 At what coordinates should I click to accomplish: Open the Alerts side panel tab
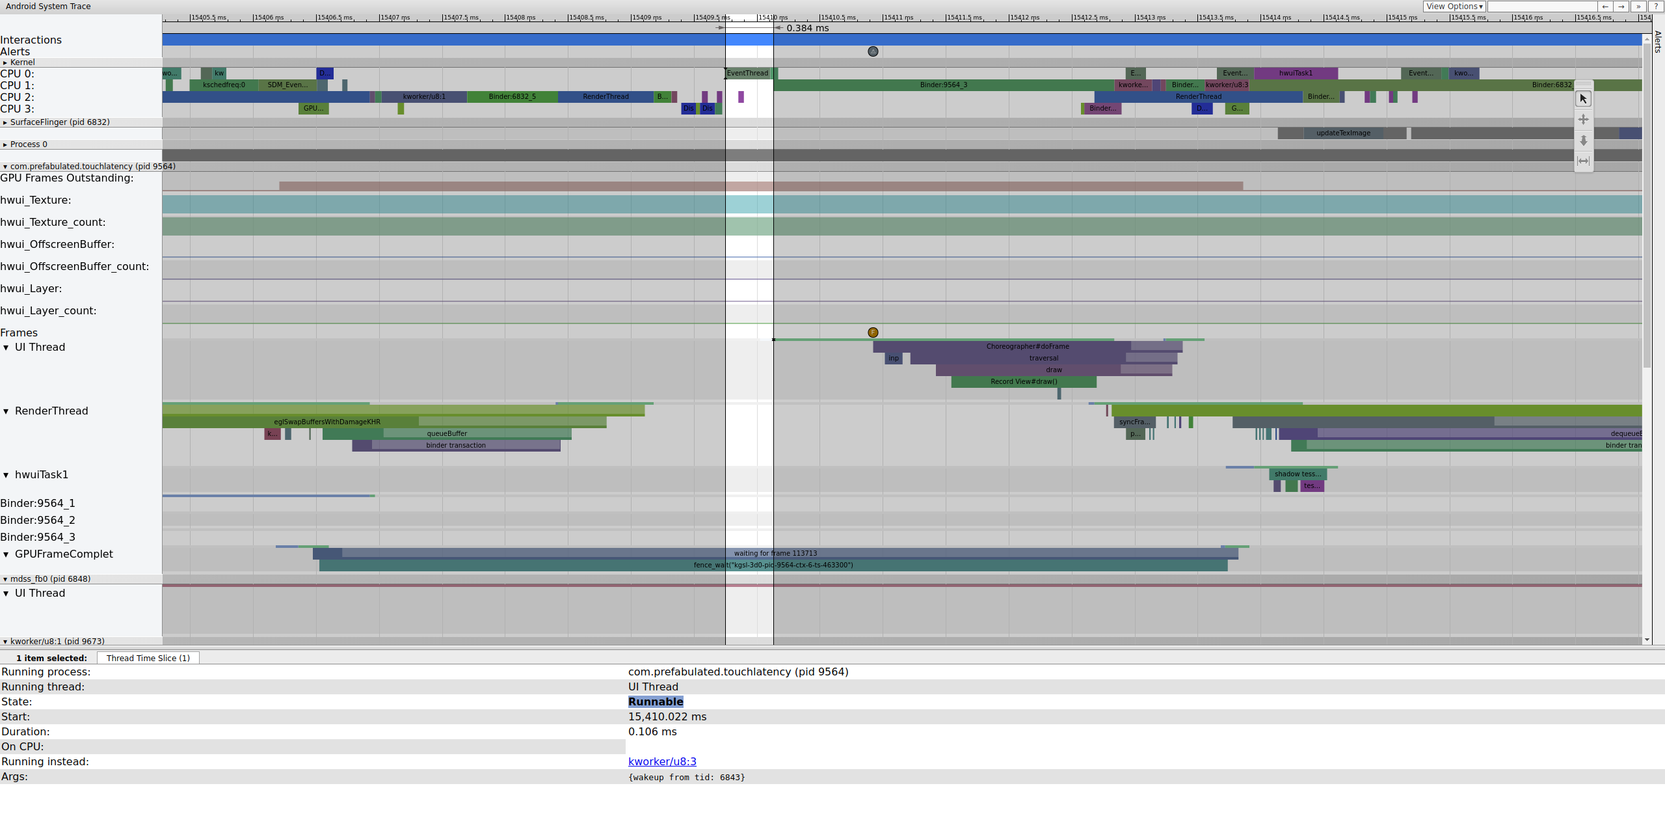1658,41
